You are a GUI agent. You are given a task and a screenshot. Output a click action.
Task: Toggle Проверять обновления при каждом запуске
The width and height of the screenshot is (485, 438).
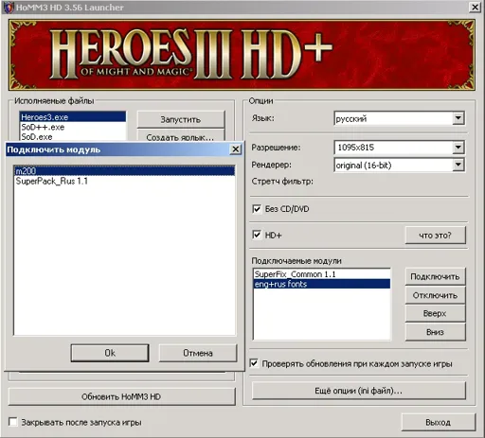(254, 363)
